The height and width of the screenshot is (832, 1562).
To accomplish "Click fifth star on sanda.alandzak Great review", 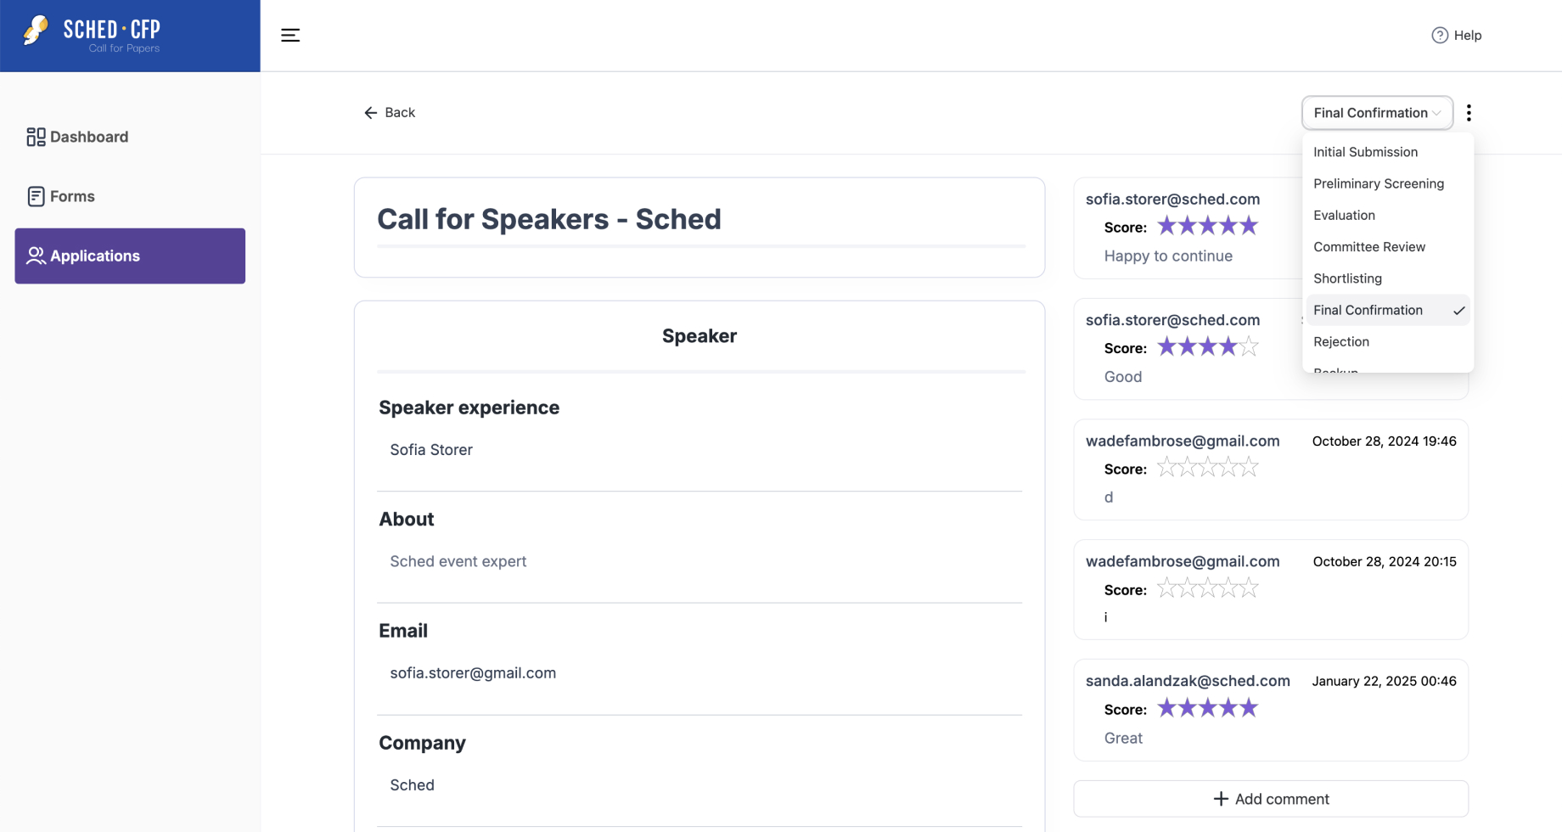I will (1248, 708).
